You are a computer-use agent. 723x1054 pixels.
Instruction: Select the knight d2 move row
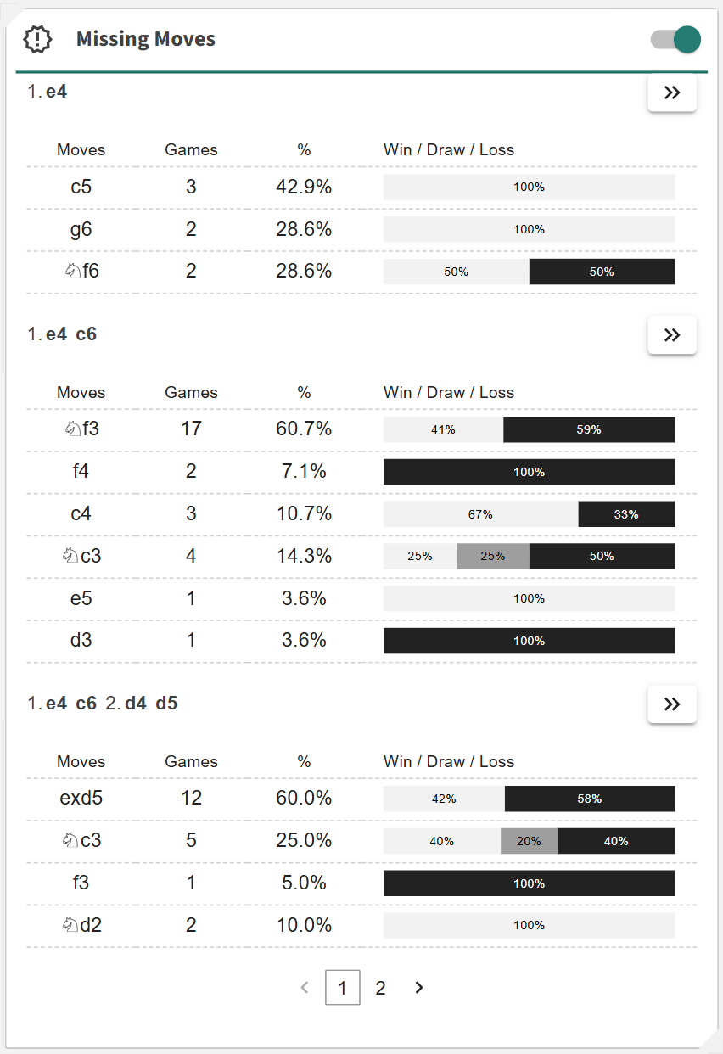click(81, 925)
